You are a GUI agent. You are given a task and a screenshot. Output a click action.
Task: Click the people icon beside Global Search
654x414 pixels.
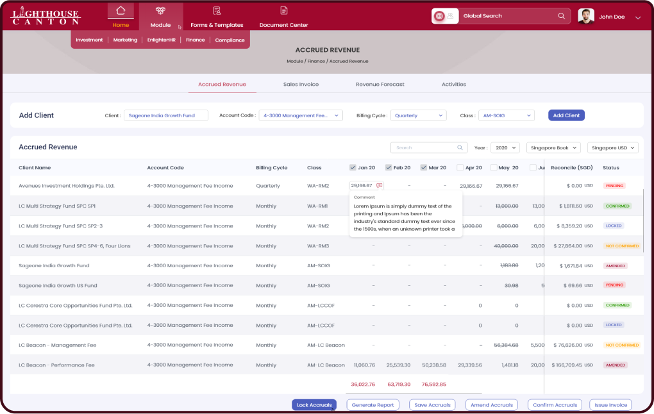click(451, 16)
